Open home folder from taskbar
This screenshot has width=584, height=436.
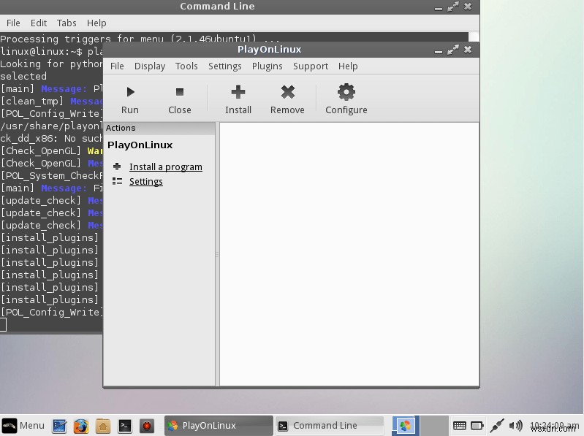(x=103, y=426)
